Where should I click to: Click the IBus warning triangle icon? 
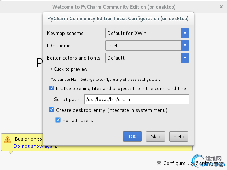coord(8,140)
